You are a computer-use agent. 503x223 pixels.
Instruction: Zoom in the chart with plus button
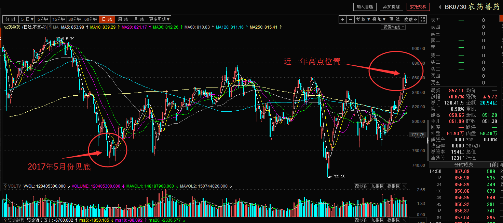(x=343, y=19)
